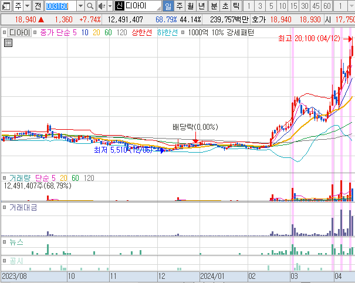Click the interval value field beside far-right dropdown
This screenshot has width=355, height=283.
(x=340, y=6)
